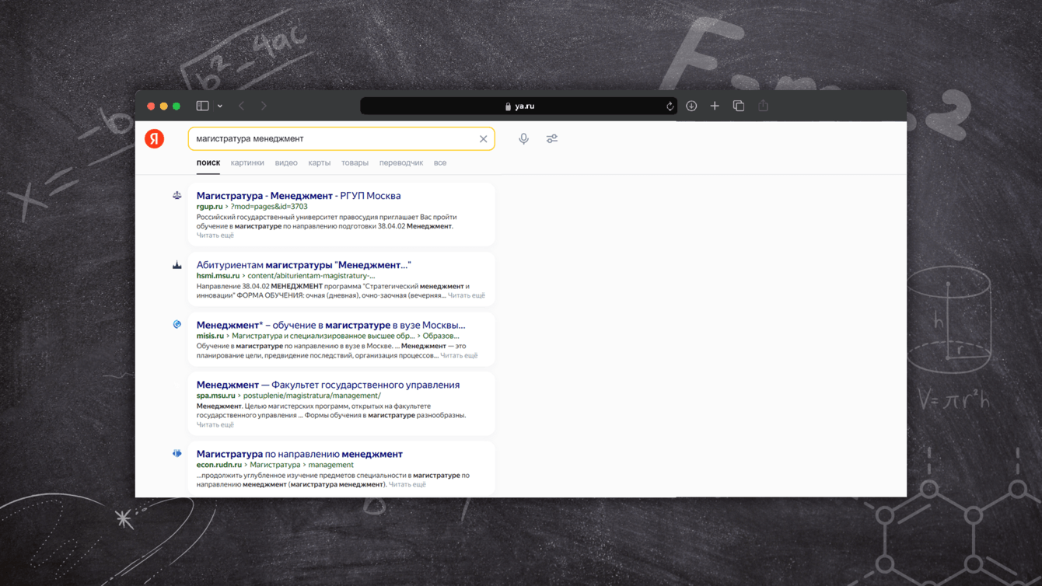The image size is (1042, 586).
Task: Click the 'misis.ru' domain link
Action: [x=210, y=336]
